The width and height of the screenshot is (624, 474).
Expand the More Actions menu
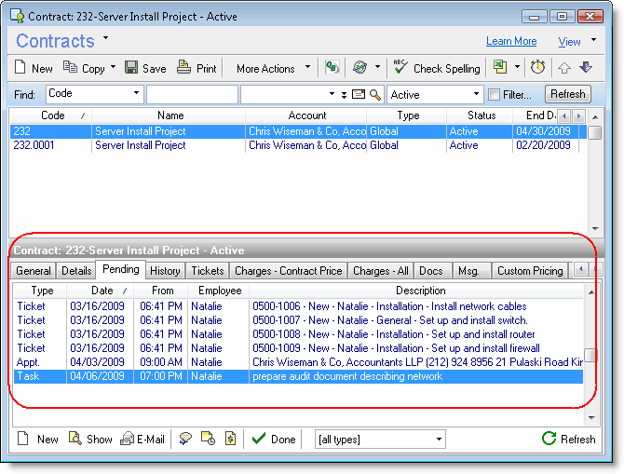click(x=273, y=68)
